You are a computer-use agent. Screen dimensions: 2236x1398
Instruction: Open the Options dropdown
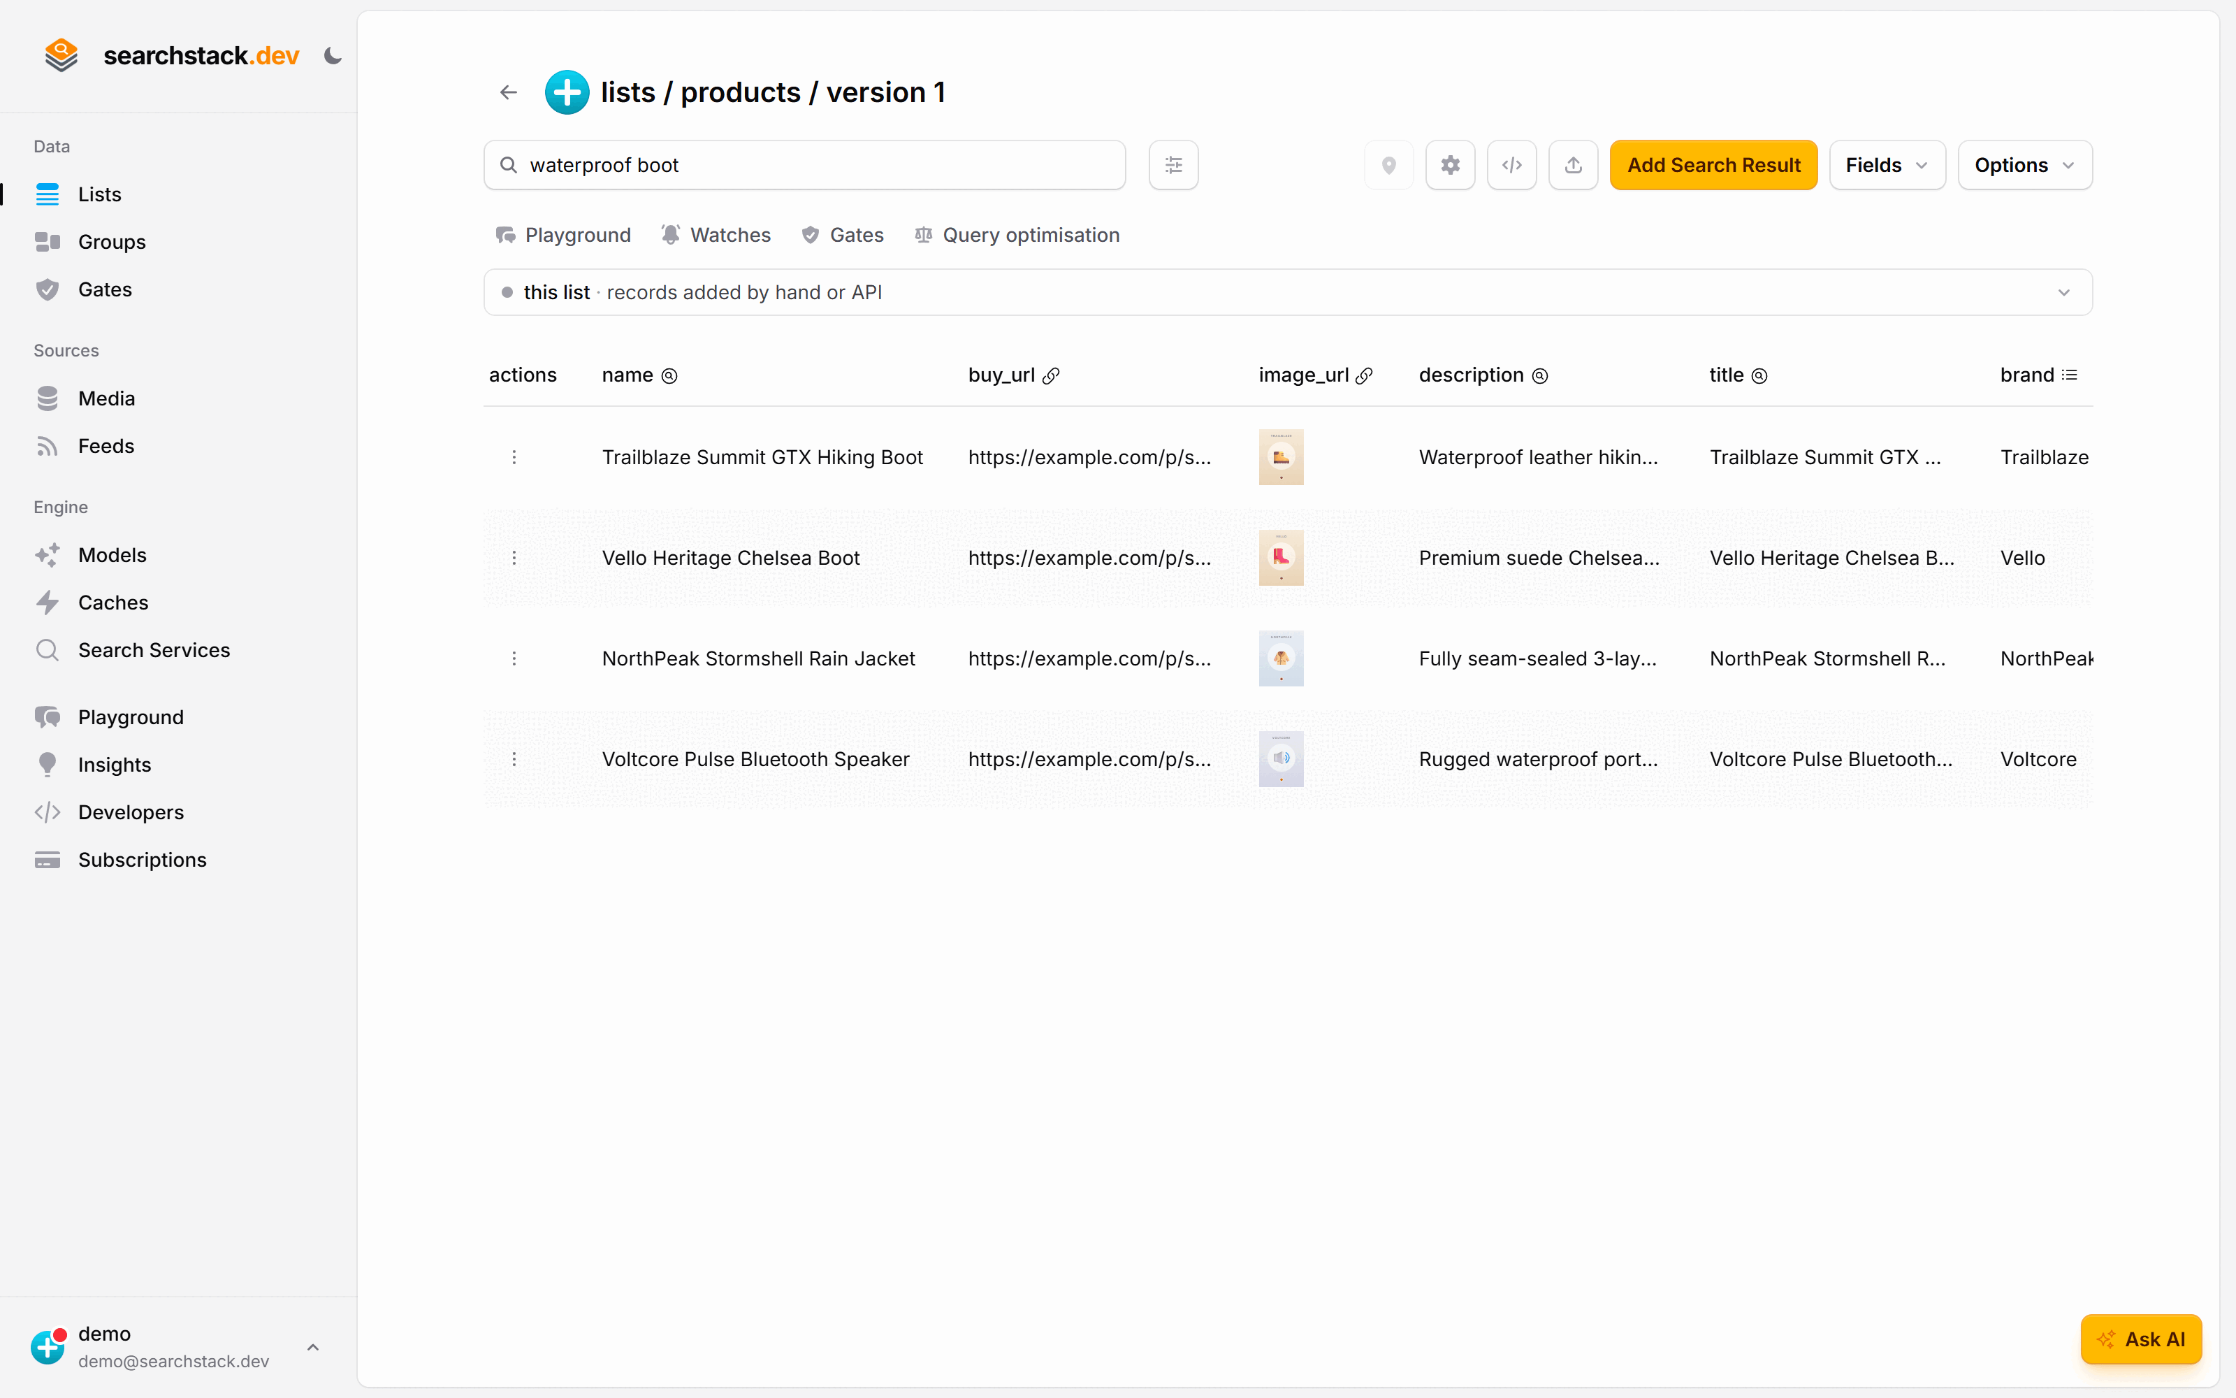click(2024, 166)
